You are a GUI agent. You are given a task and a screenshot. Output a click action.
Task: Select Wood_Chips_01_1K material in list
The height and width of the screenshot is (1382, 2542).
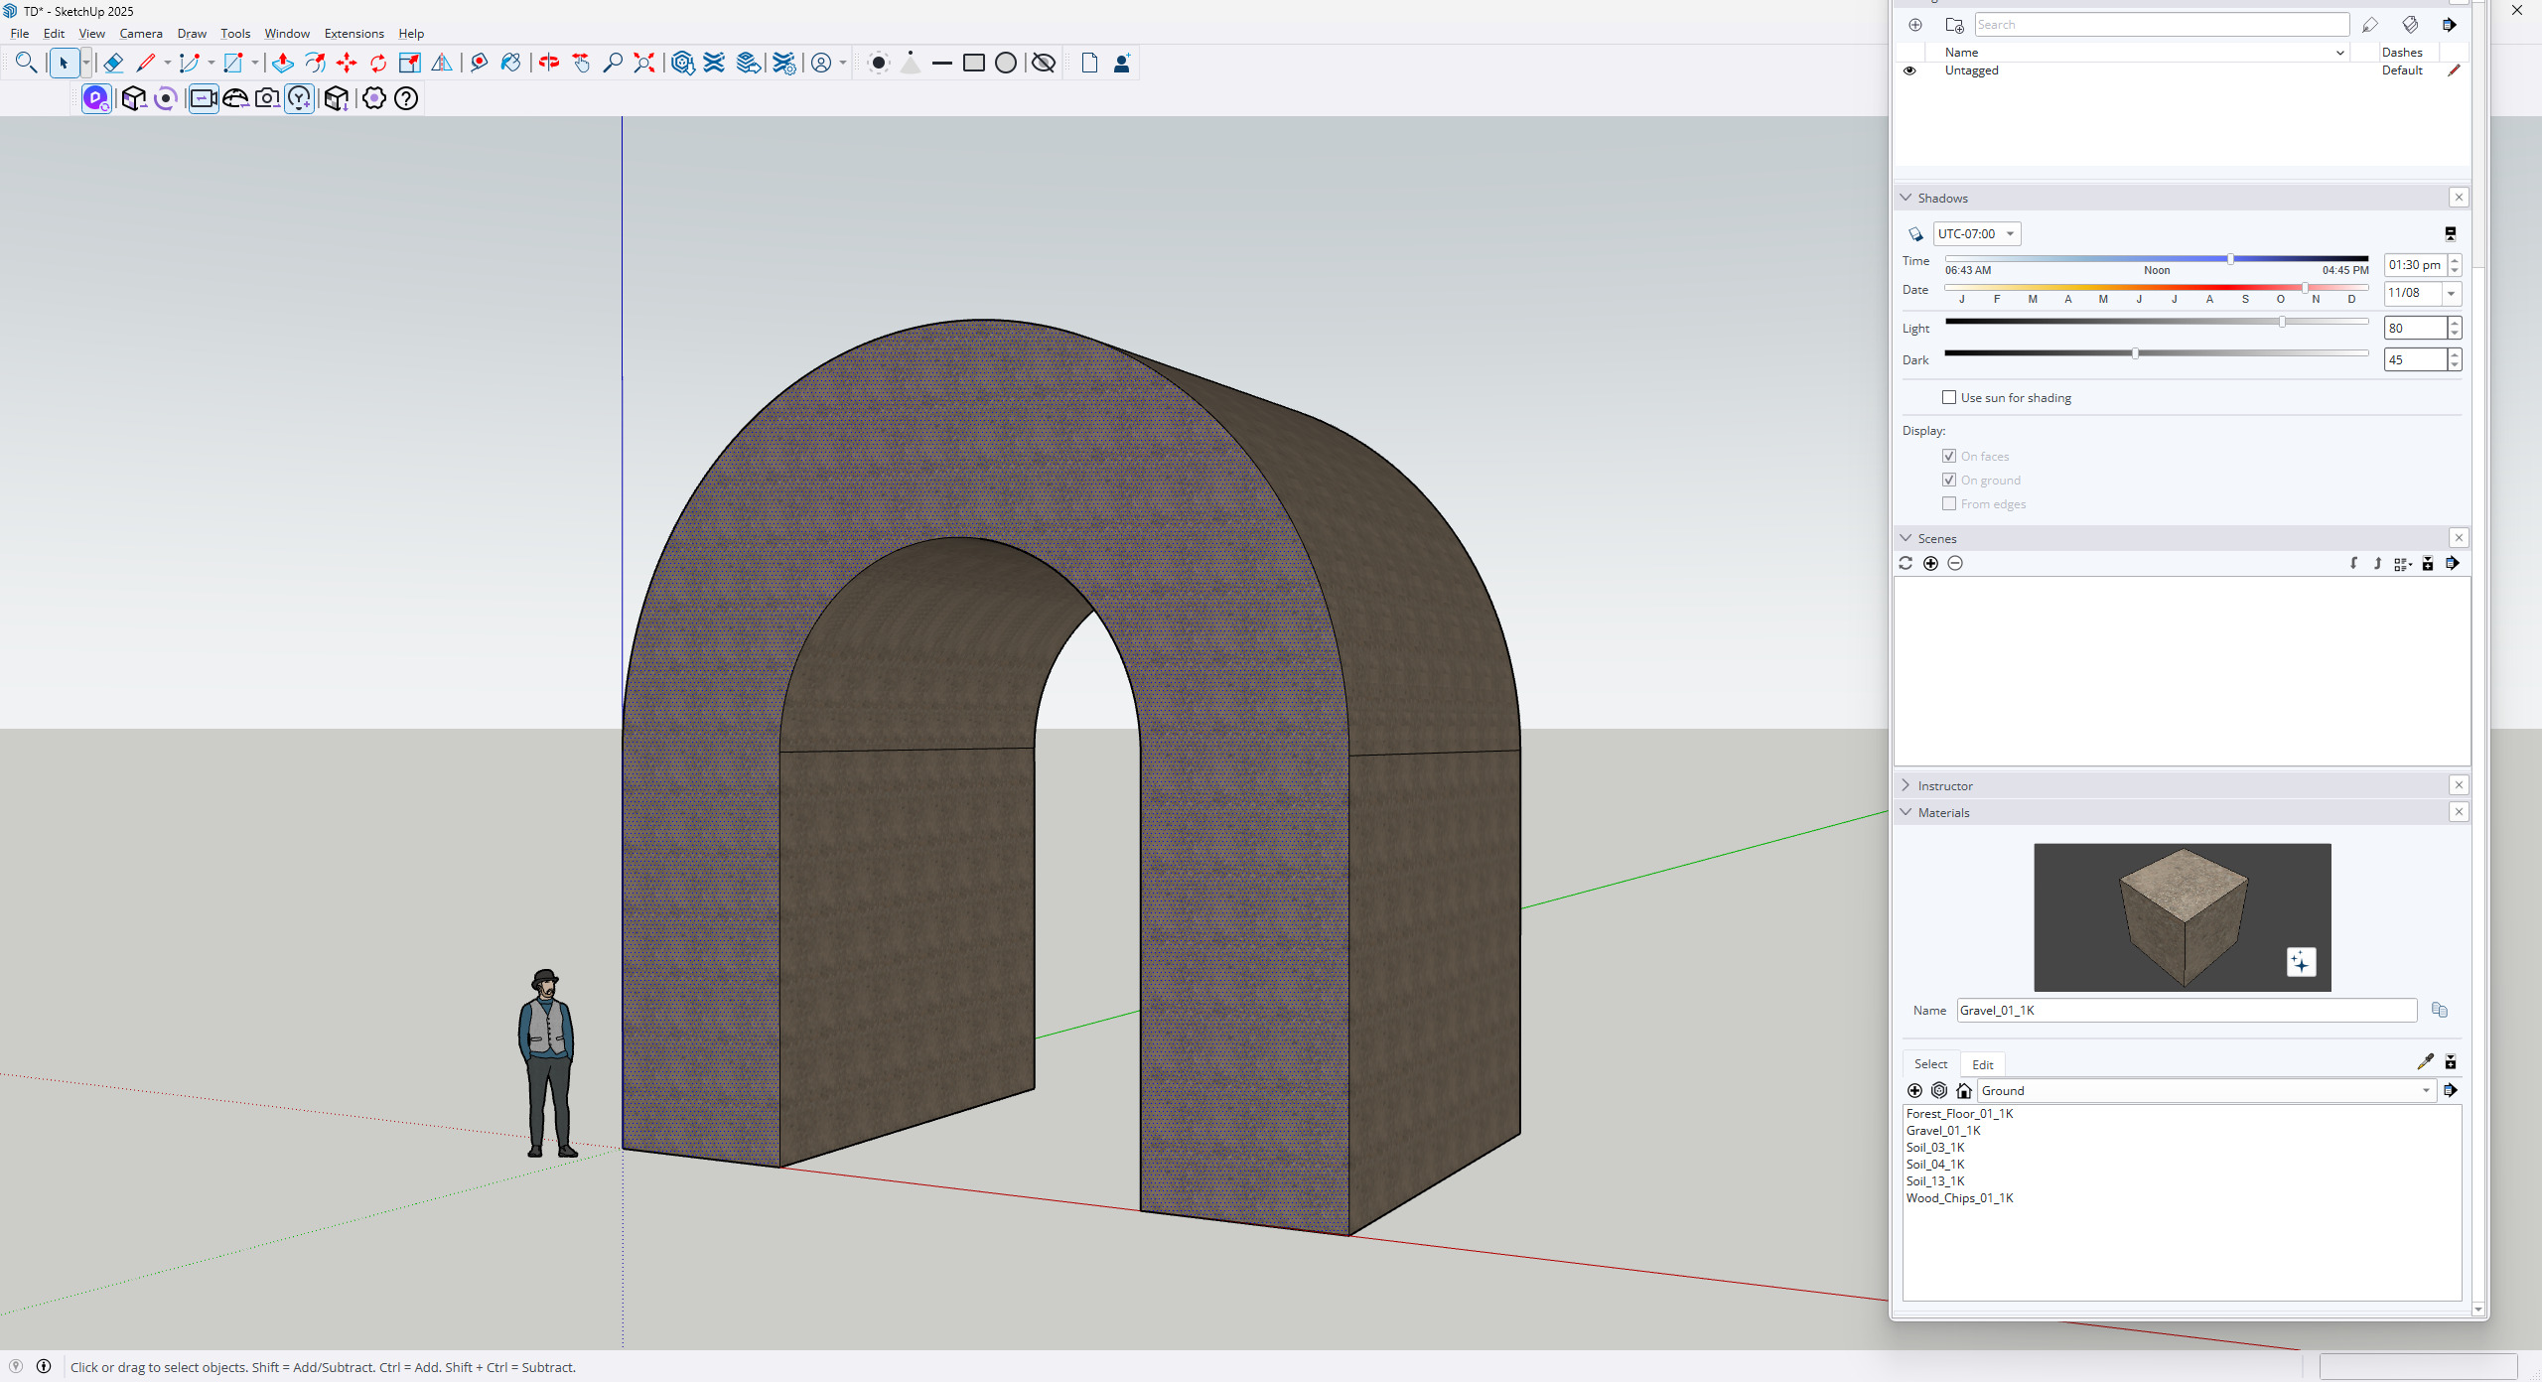(1959, 1198)
